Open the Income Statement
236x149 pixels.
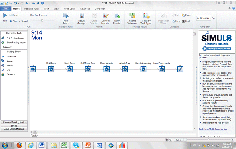tap(132, 19)
